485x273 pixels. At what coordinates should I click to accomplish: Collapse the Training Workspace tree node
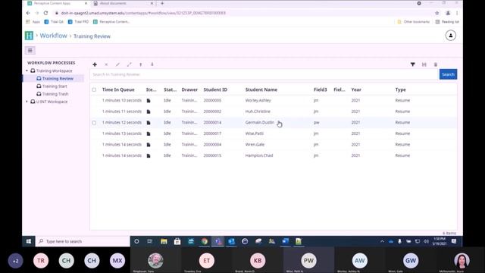(x=27, y=71)
